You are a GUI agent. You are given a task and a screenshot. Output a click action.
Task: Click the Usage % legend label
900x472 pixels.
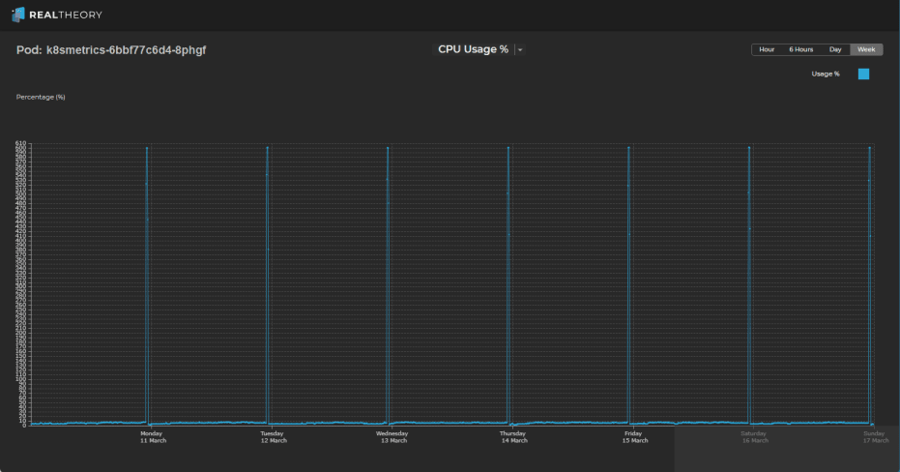(826, 74)
